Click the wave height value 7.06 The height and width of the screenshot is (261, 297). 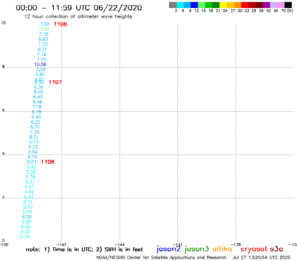(x=45, y=24)
